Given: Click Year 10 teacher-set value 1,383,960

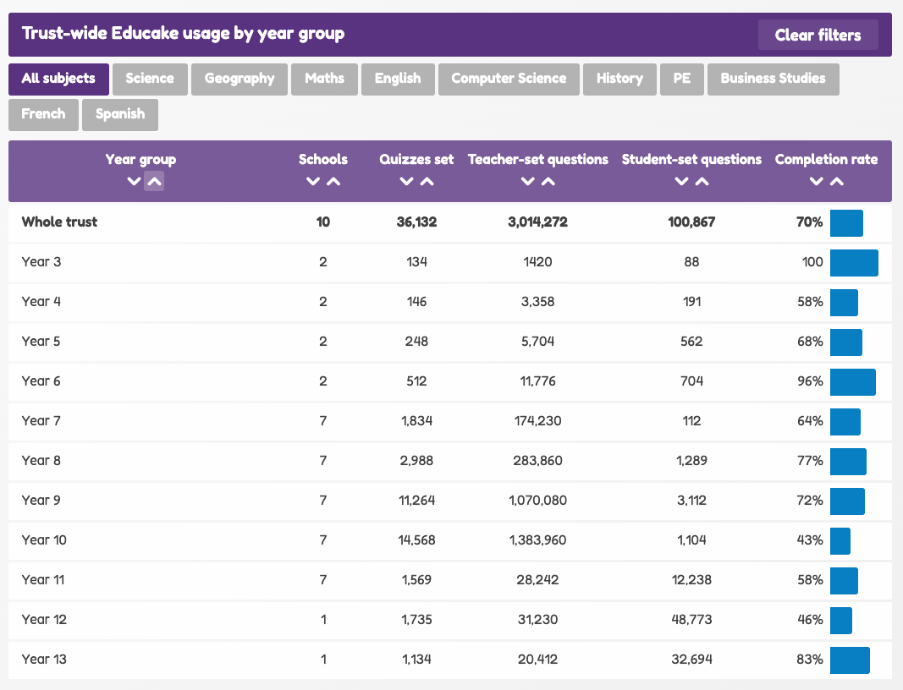Looking at the screenshot, I should tap(538, 539).
